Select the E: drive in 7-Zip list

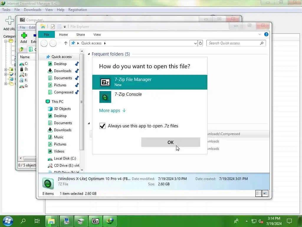24,75
